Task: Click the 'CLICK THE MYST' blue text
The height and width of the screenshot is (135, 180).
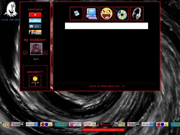Action: [x=11, y=20]
